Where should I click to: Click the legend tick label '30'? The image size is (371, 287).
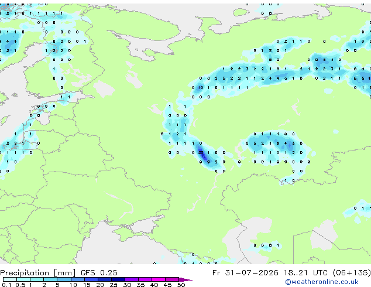(x=127, y=285)
